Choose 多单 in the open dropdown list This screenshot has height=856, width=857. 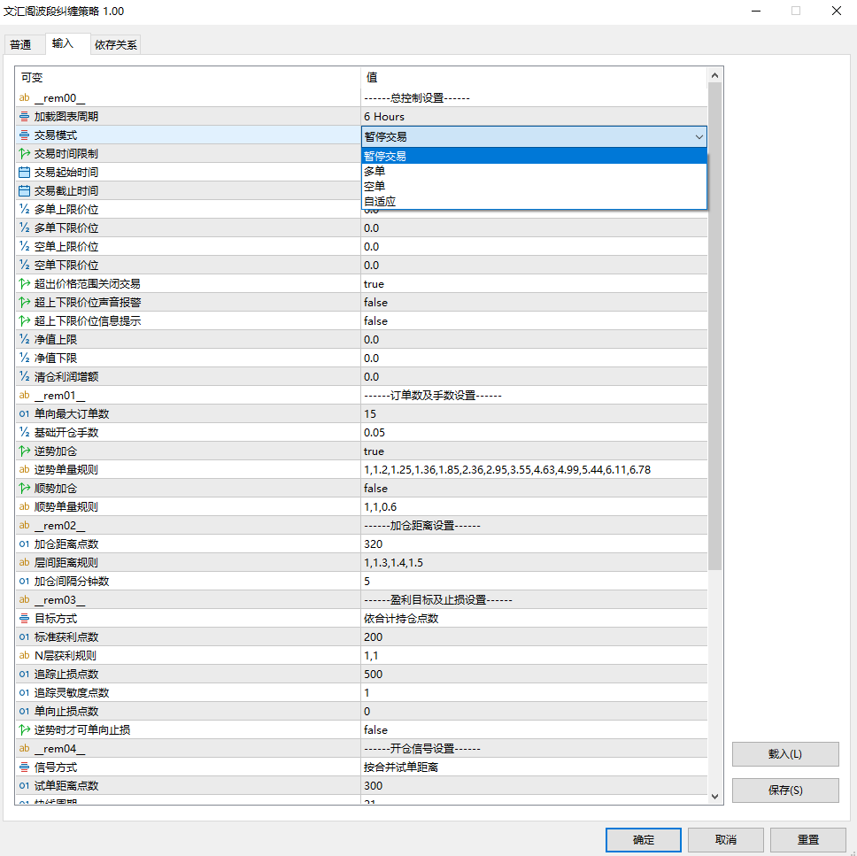[x=374, y=171]
